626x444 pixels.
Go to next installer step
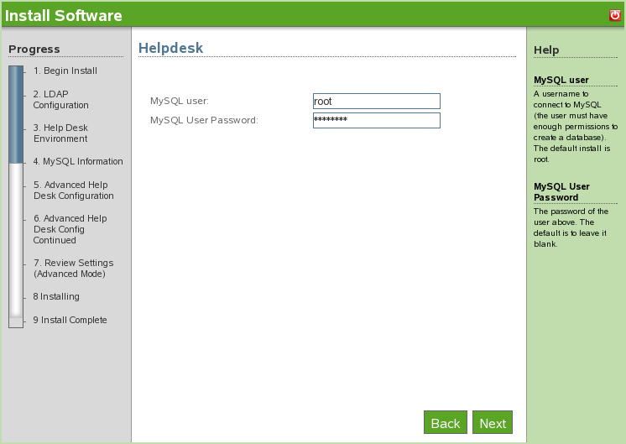tap(493, 422)
